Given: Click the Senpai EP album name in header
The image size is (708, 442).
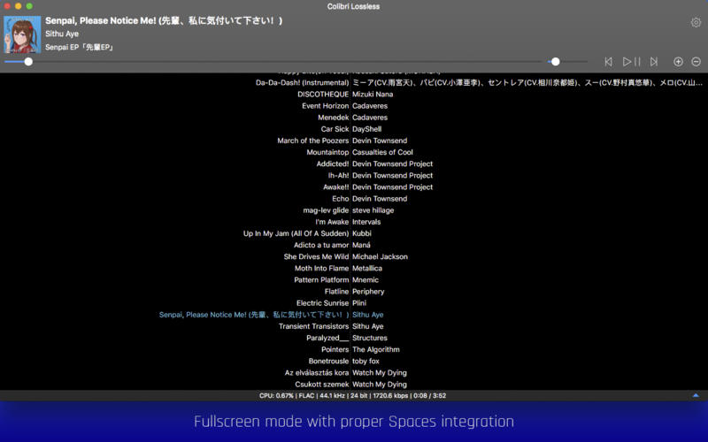Looking at the screenshot, I should coord(79,47).
